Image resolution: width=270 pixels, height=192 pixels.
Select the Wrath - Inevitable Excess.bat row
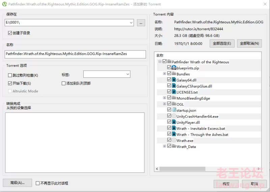pos(209,128)
